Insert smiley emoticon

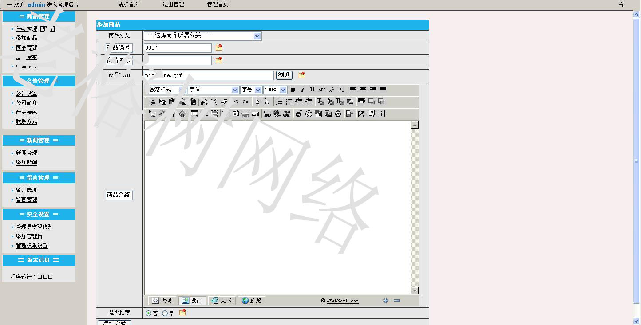tap(309, 114)
